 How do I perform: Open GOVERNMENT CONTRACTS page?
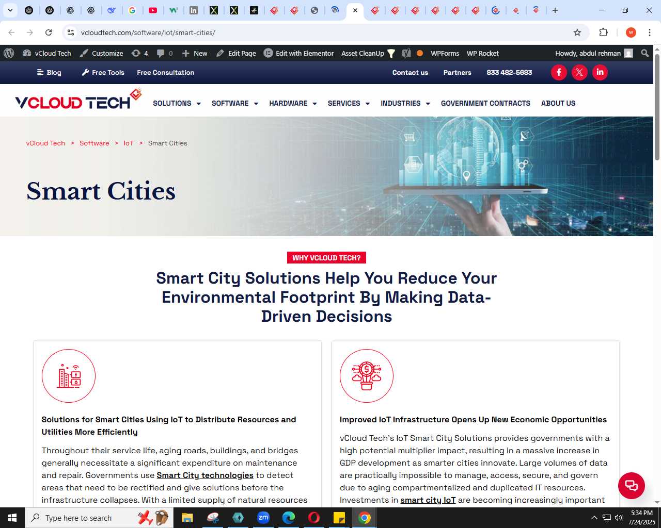(485, 103)
